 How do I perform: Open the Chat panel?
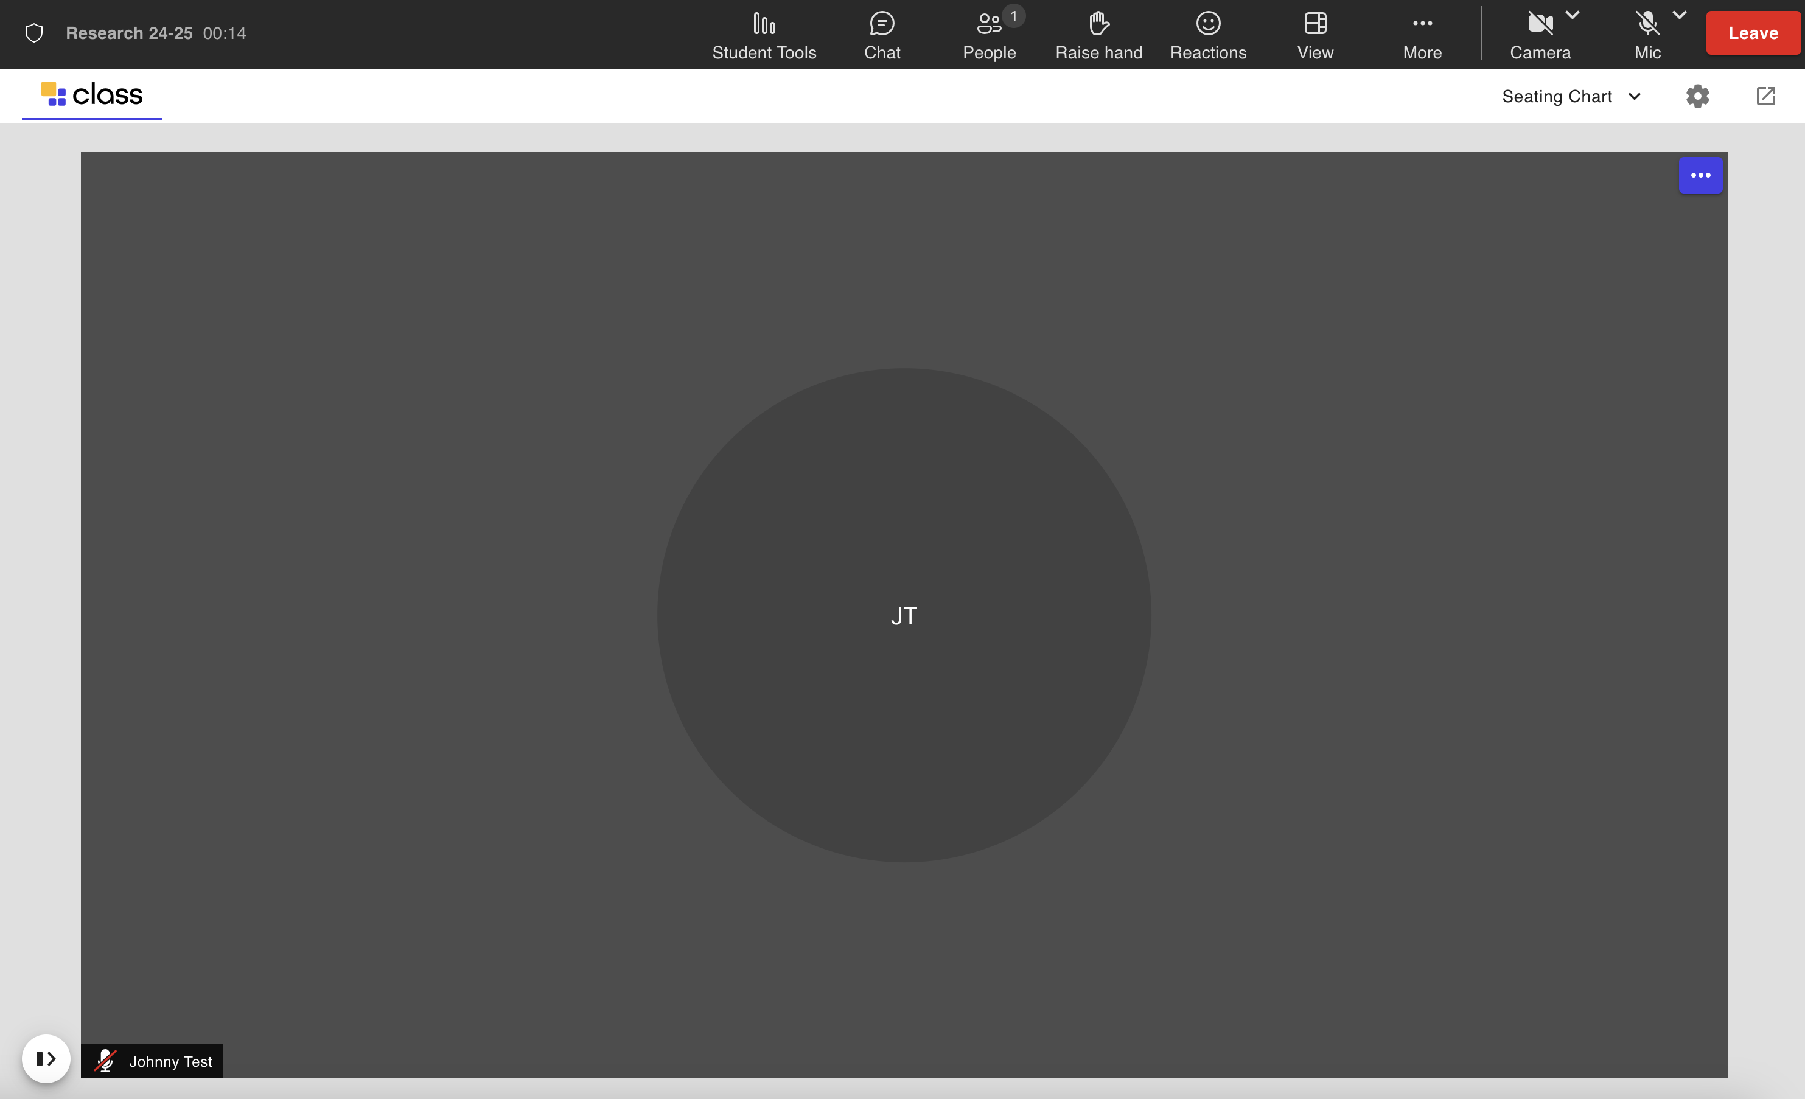tap(881, 35)
